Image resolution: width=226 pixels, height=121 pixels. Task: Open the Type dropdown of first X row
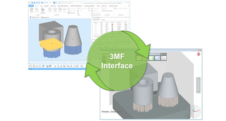[x=102, y=25]
